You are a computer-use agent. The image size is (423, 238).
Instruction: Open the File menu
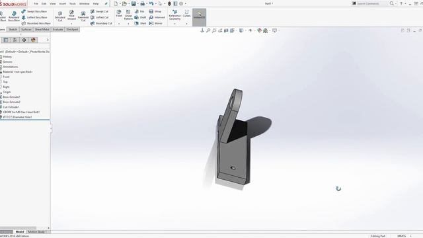click(36, 4)
